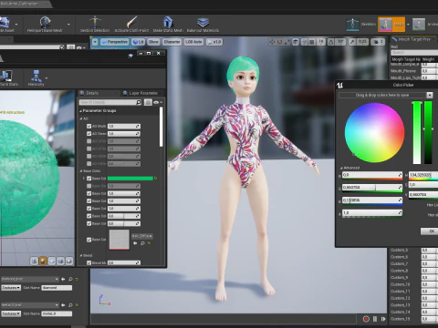Enable the greyed-out Base Color parameter checkbox
Image resolution: width=438 pixels, height=328 pixels.
tap(89, 186)
